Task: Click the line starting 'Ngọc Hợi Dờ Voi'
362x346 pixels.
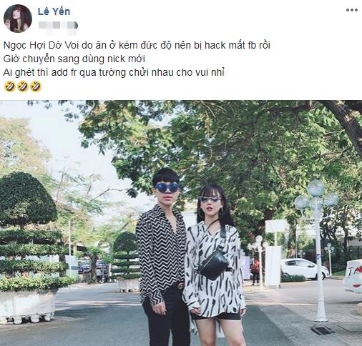Action: point(137,45)
